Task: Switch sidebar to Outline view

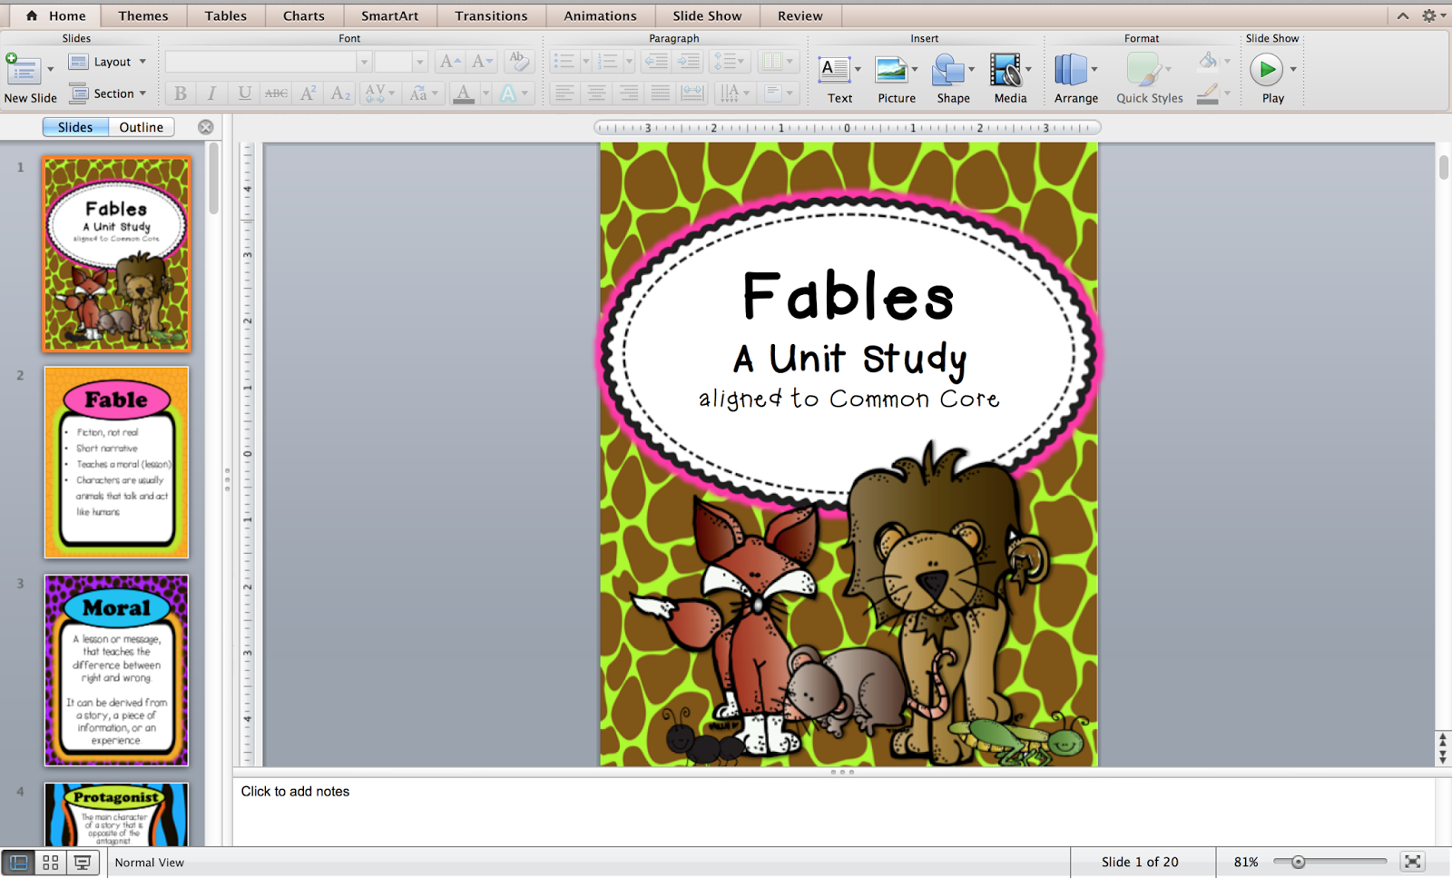Action: tap(142, 127)
